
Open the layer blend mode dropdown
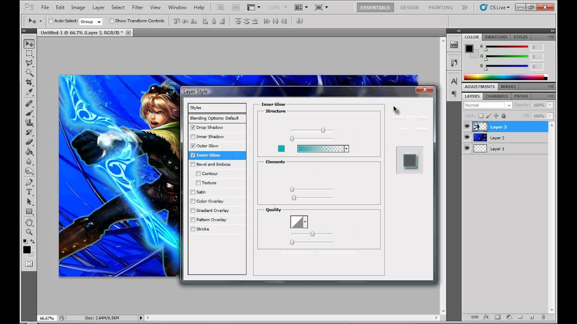(x=487, y=105)
